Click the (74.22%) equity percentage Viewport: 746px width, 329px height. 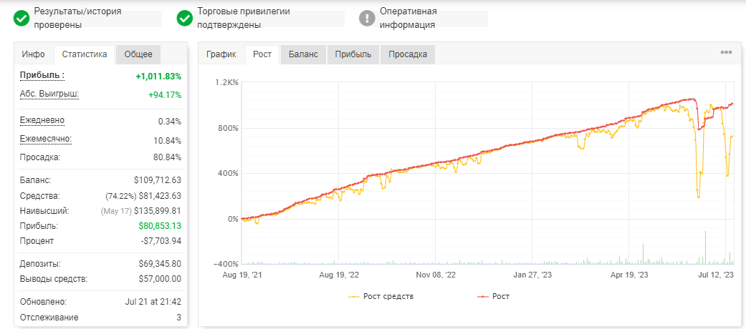pos(121,195)
